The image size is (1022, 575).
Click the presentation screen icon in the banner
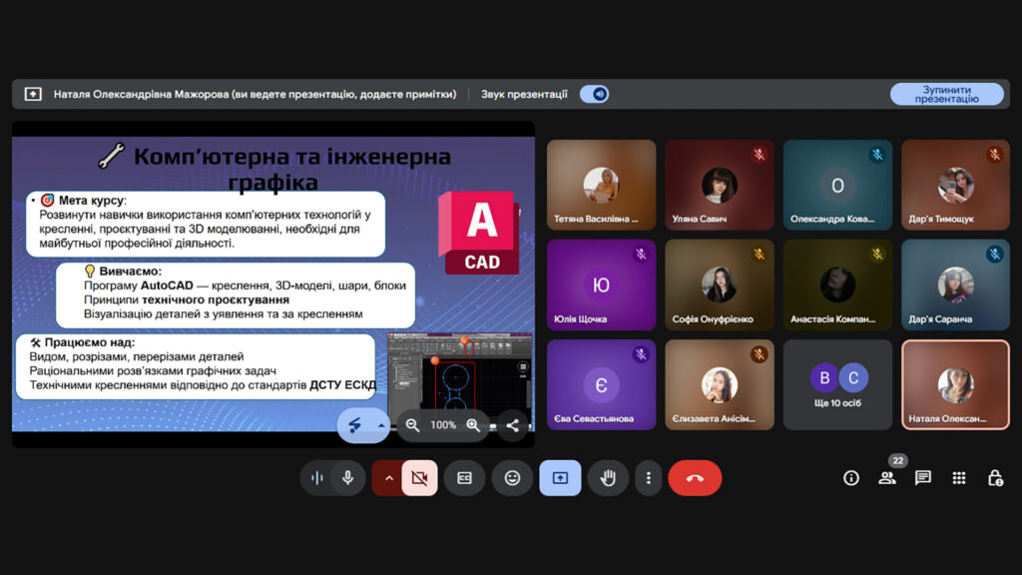[x=33, y=94]
